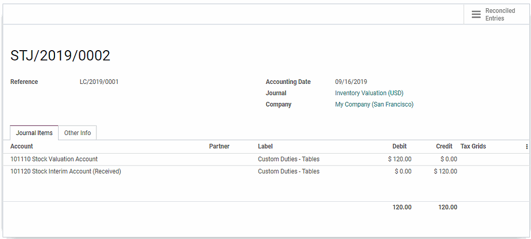The height and width of the screenshot is (239, 531).
Task: Select the 101110 Stock Valuation Account line
Action: 54,159
